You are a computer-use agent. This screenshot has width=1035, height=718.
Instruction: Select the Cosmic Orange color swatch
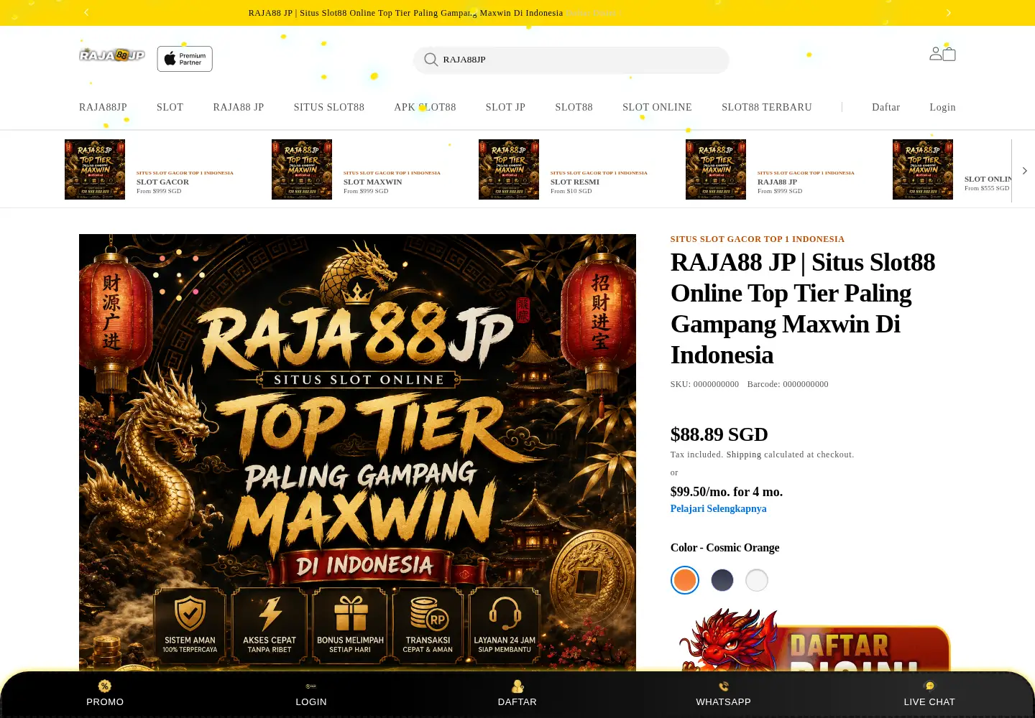point(685,580)
